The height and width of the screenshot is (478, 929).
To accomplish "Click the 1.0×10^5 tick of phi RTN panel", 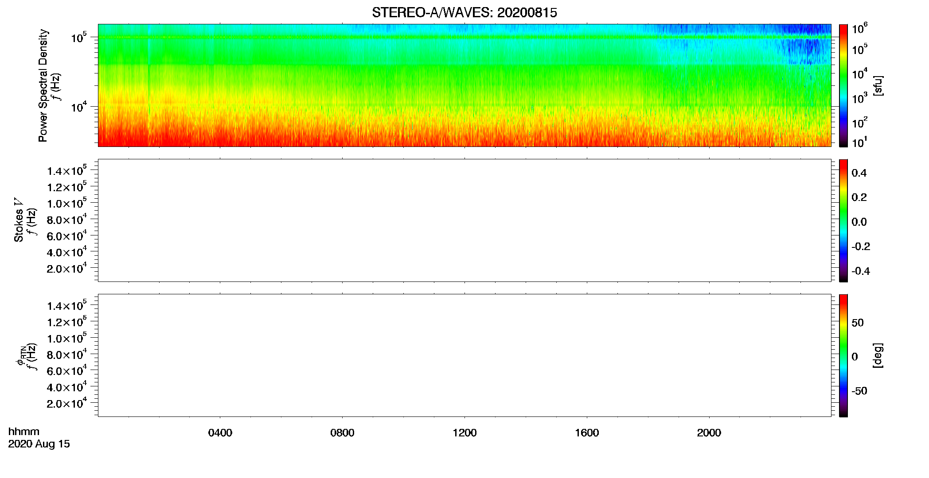I will 67,338.
